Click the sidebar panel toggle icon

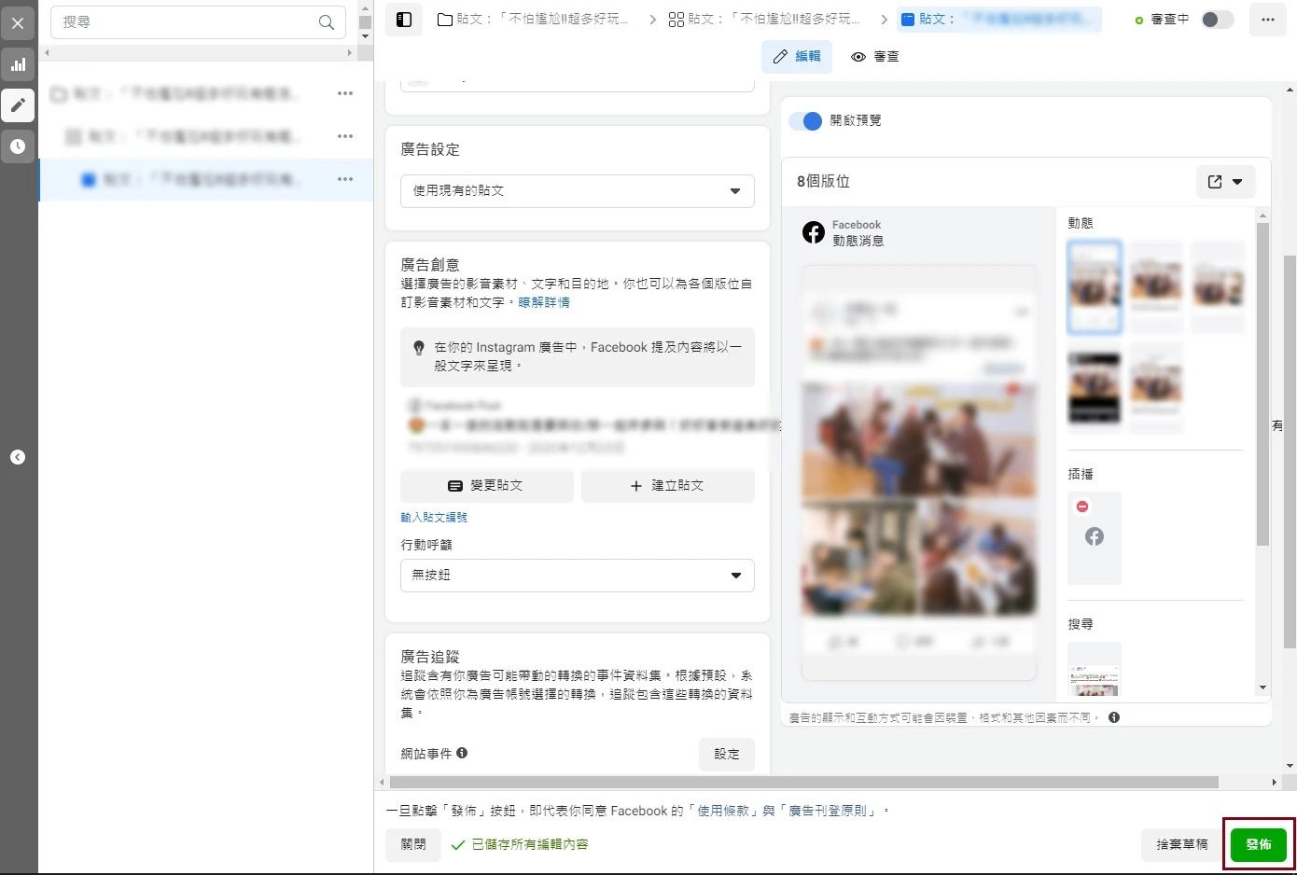click(x=404, y=20)
